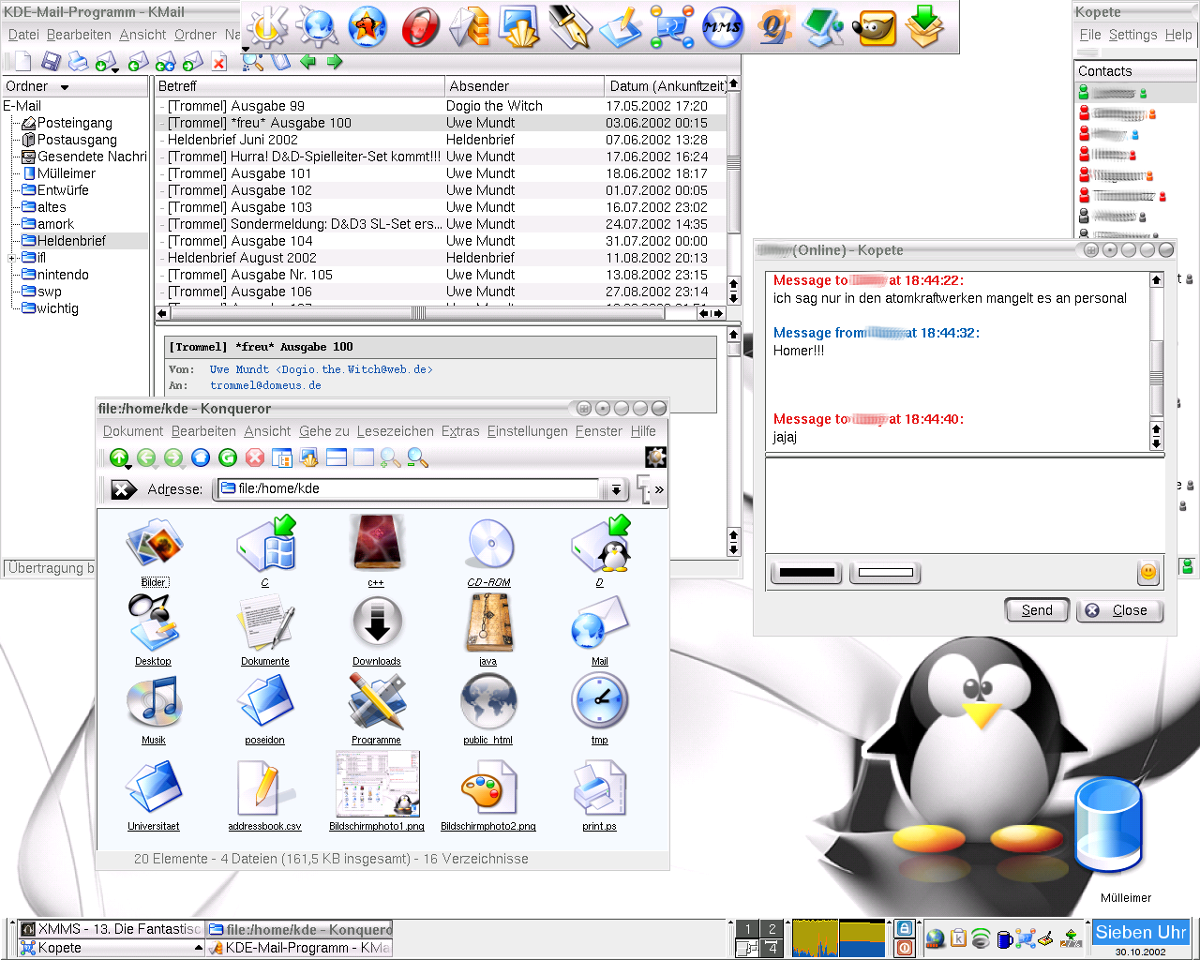Click the KMail save (floppy) icon
This screenshot has height=960, width=1200.
coord(52,62)
